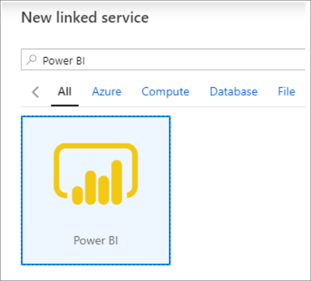311x281 pixels.
Task: Click the Power BI tile label text
Action: (96, 241)
